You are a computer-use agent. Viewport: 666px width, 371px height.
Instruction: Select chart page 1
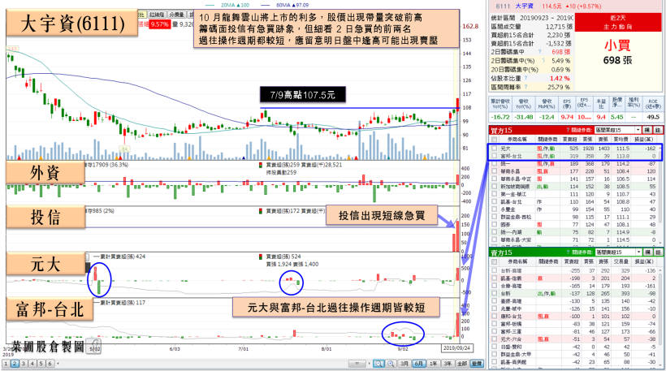[6, 364]
